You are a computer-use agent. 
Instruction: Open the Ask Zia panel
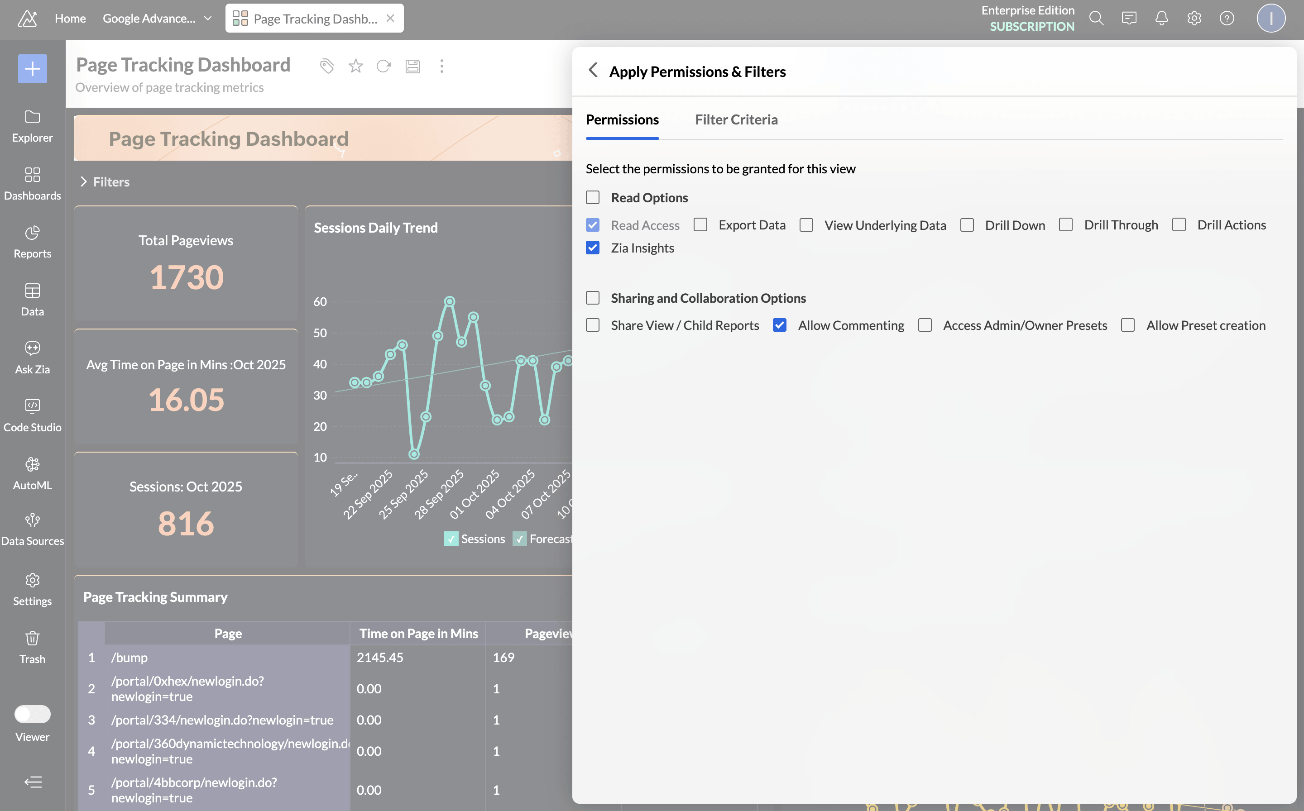[x=32, y=357]
